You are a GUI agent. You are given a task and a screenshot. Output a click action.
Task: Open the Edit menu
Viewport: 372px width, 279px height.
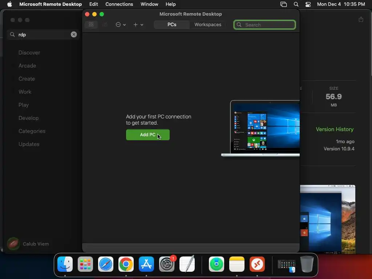point(93,4)
